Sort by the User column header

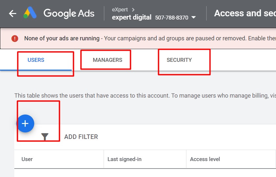27,159
